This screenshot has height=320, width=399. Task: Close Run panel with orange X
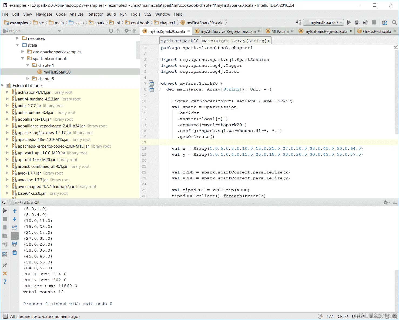click(5, 273)
